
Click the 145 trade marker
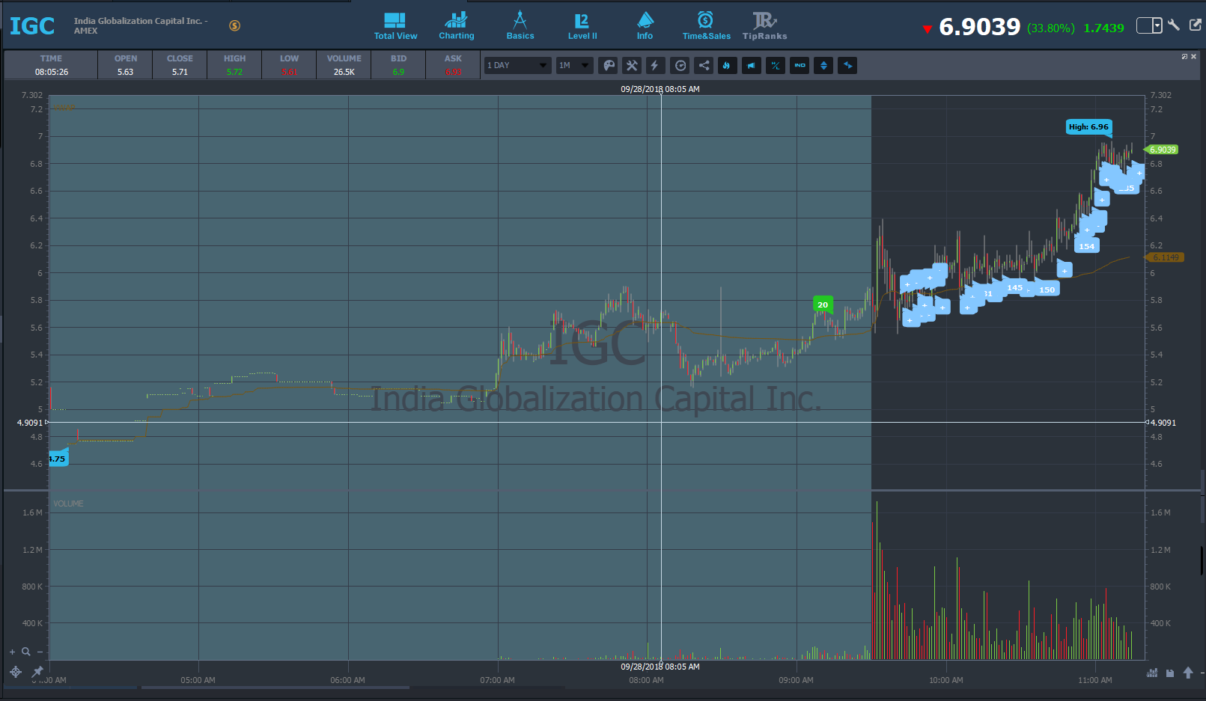click(1014, 287)
